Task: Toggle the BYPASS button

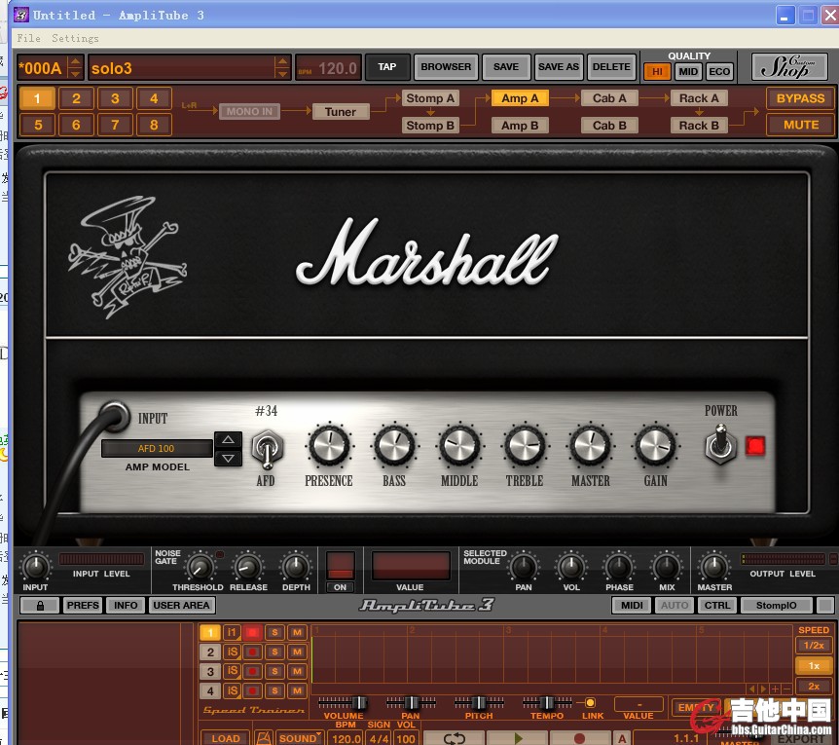Action: [x=800, y=98]
